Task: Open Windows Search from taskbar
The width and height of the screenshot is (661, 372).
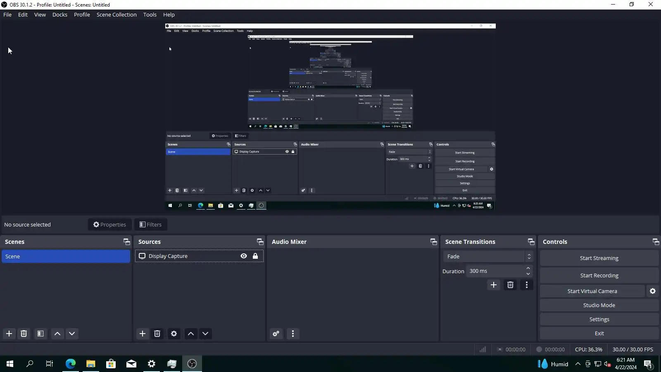Action: point(30,364)
